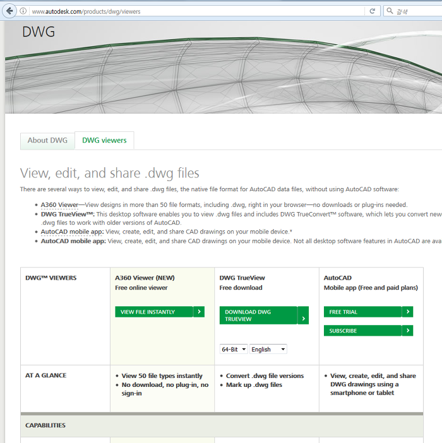442x443 pixels.
Task: Click 'Free online viewer' subtitle
Action: (141, 288)
